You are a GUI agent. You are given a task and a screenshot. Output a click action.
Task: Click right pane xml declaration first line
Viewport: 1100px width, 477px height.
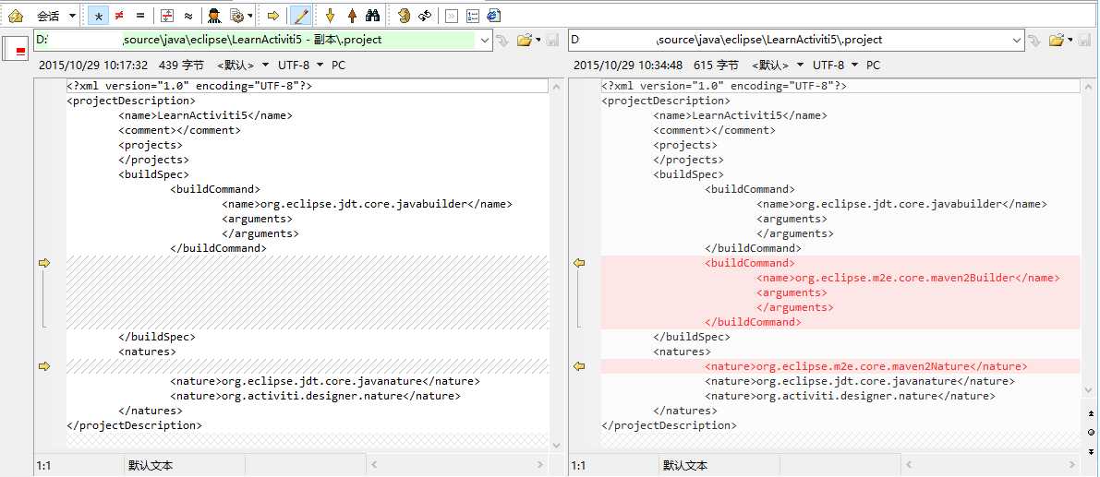pyautogui.click(x=725, y=86)
